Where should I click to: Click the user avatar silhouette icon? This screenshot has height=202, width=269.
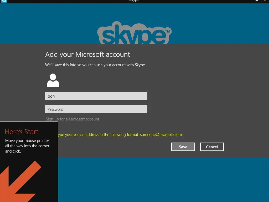coord(53,80)
